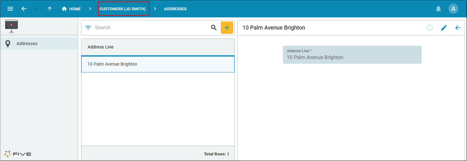Open notifications bell
The image size is (467, 161).
click(x=438, y=9)
